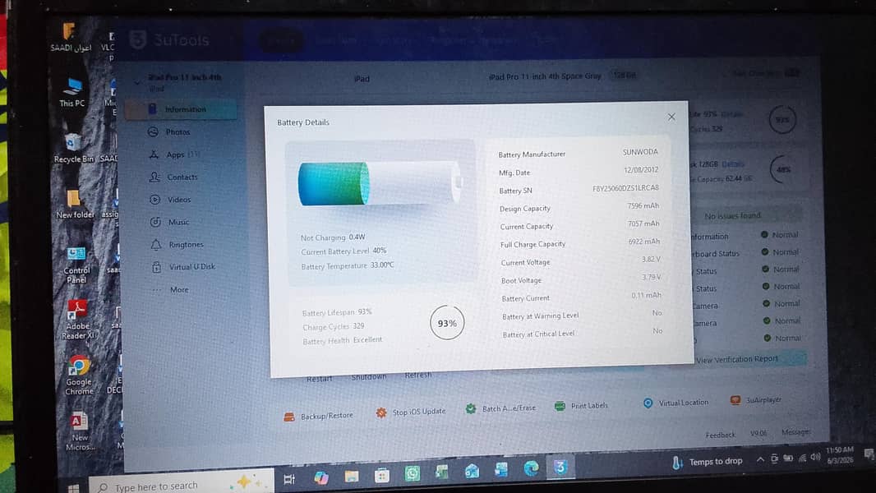Open Control Panel desktop icon
The width and height of the screenshot is (876, 493).
(x=76, y=265)
